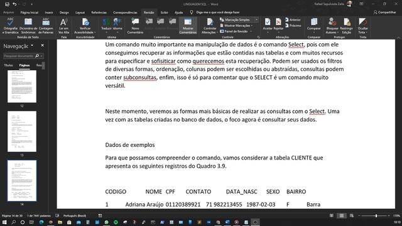Click the proofing status icon in status bar
This screenshot has width=402, height=226.
(57, 216)
